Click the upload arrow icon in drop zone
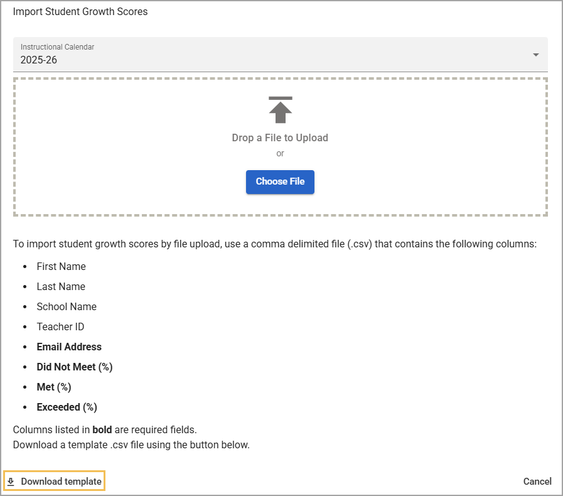The image size is (563, 496). click(280, 110)
